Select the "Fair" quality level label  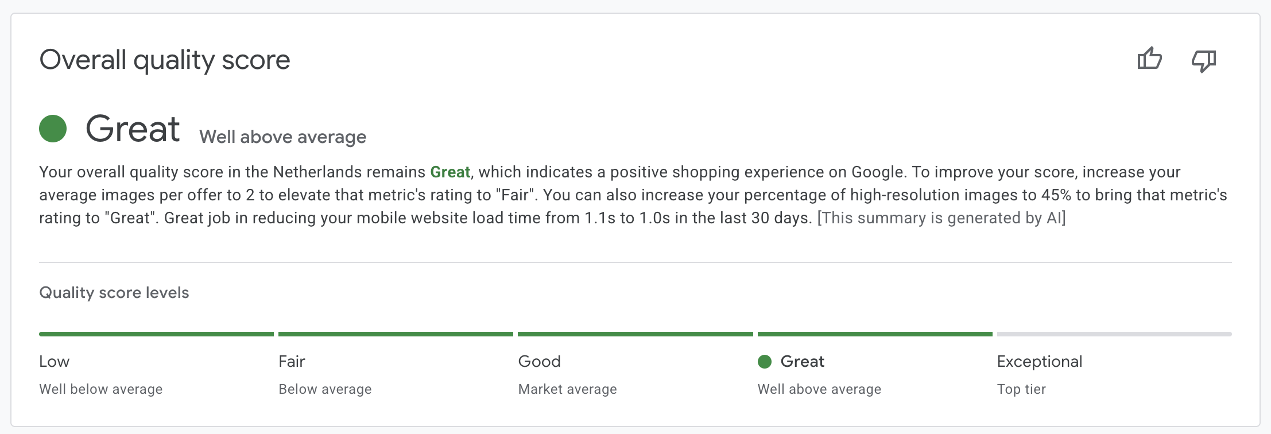coord(292,362)
